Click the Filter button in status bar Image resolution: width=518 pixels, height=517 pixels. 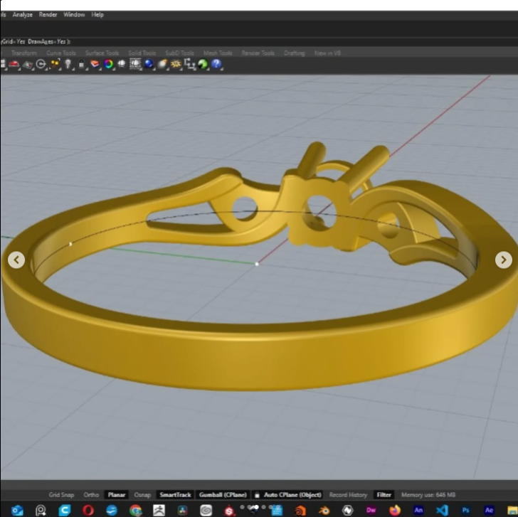[384, 495]
